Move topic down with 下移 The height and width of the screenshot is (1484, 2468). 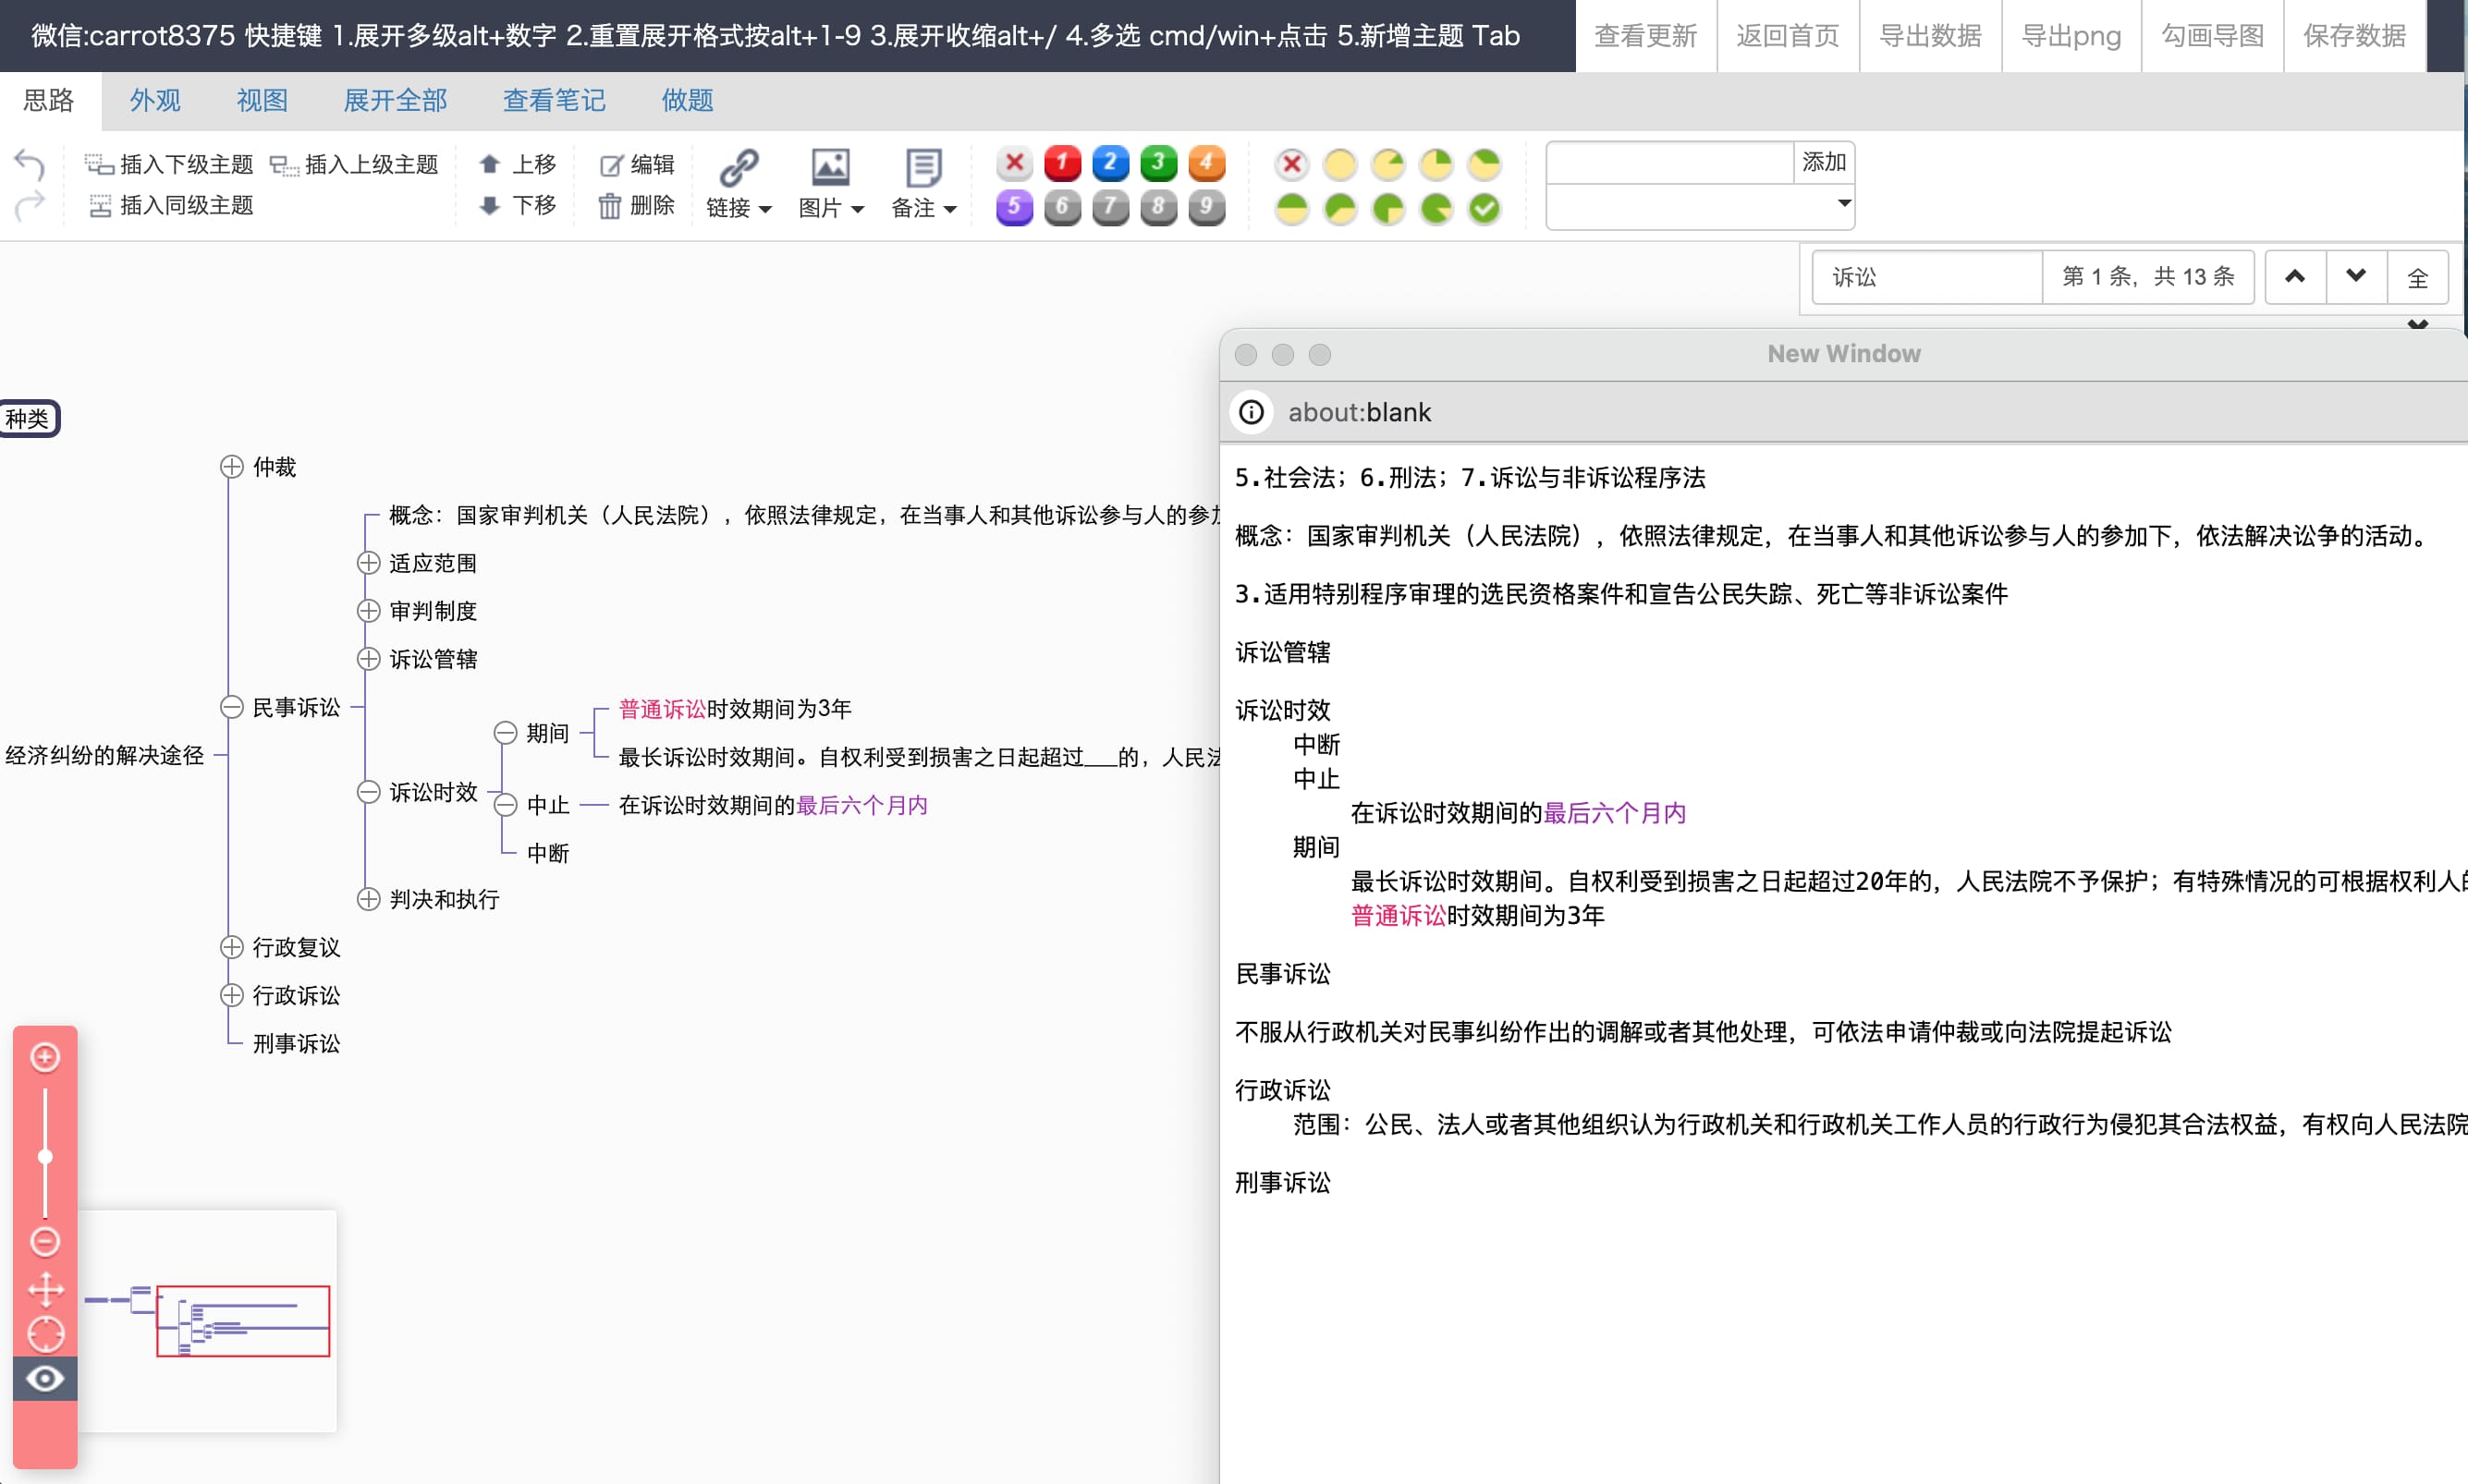(517, 205)
